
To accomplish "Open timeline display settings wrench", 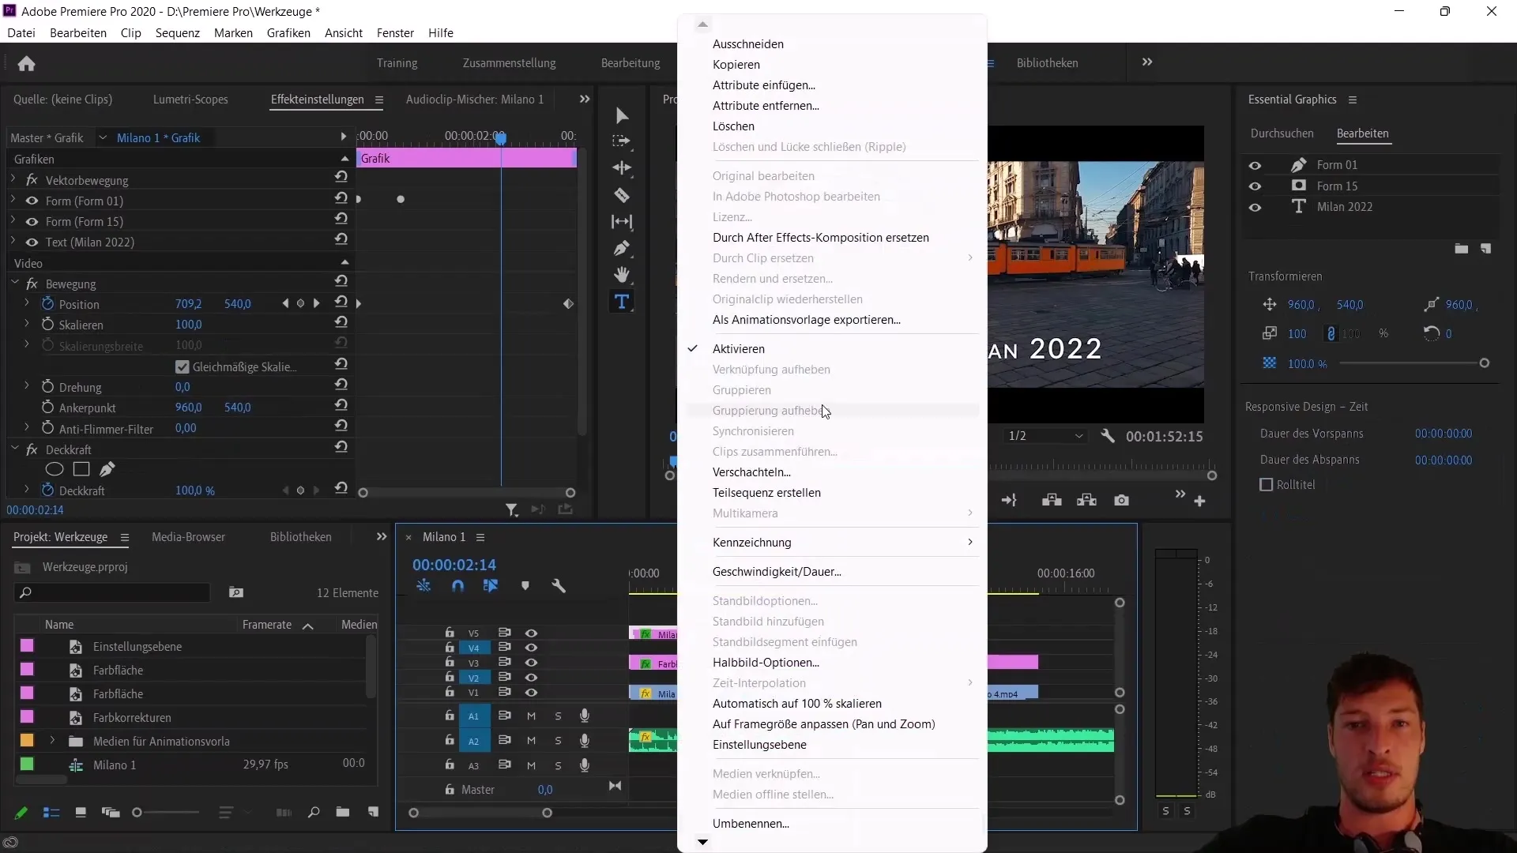I will click(559, 586).
